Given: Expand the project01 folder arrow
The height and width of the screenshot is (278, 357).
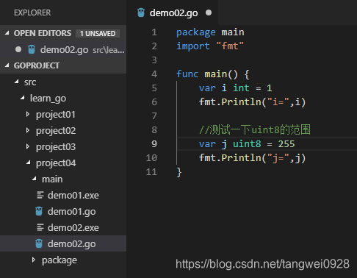Looking at the screenshot, I should pos(28,114).
